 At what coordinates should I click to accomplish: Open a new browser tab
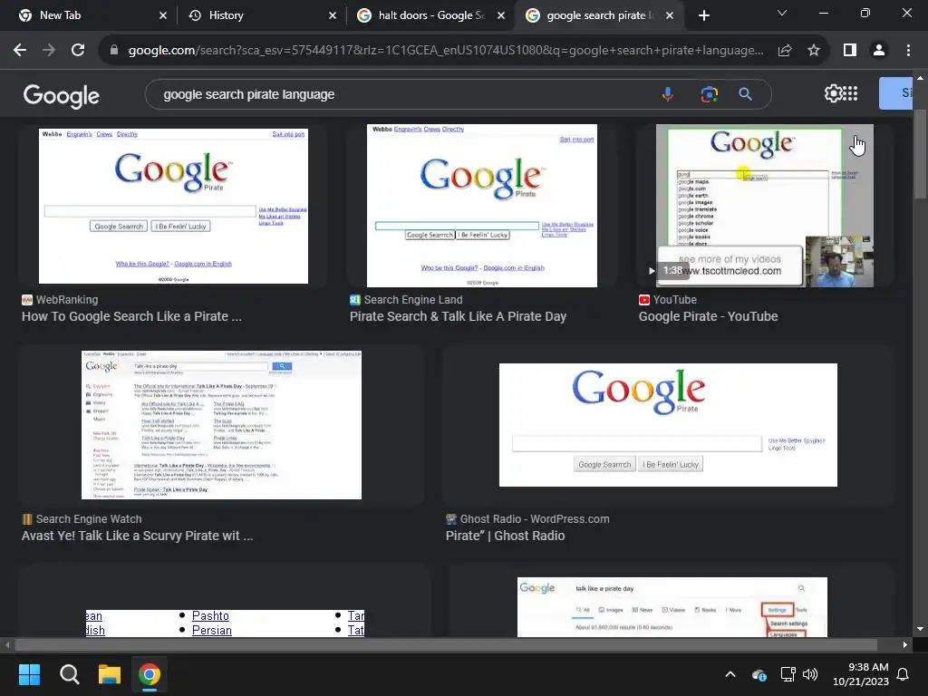(703, 15)
